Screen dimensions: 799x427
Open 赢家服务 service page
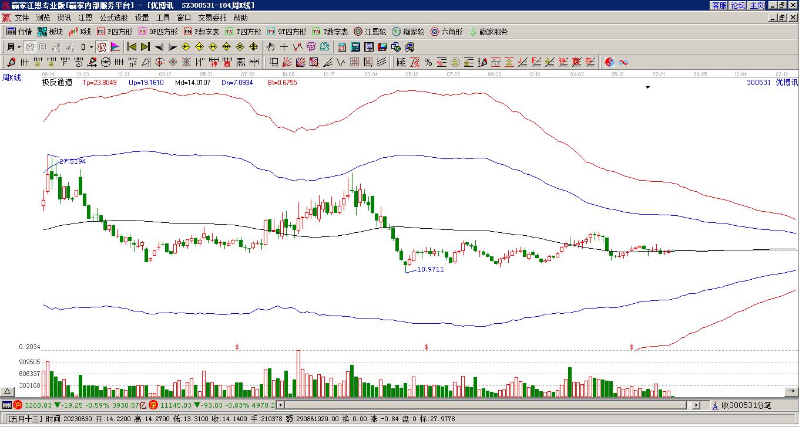coord(488,32)
